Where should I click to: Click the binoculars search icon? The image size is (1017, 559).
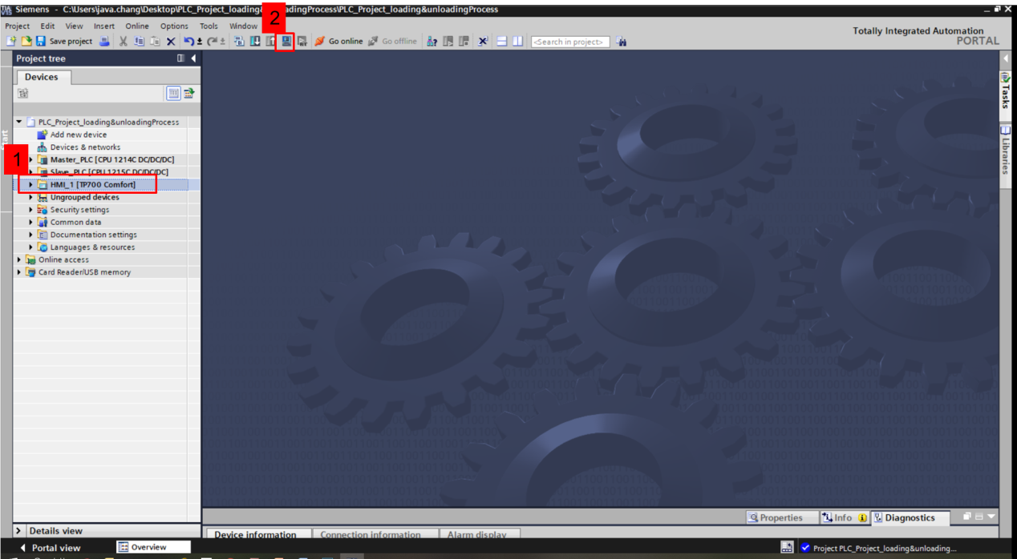(622, 41)
